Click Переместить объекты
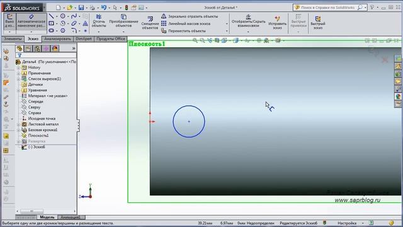403x227 pixels. (183, 31)
